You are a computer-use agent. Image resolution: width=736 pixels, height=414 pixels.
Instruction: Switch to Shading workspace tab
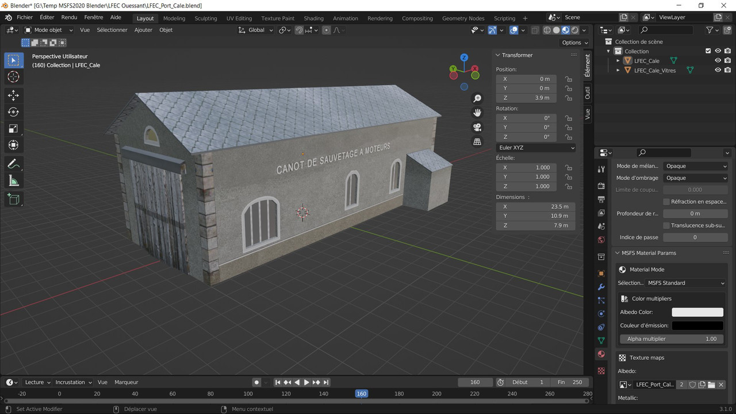313,18
